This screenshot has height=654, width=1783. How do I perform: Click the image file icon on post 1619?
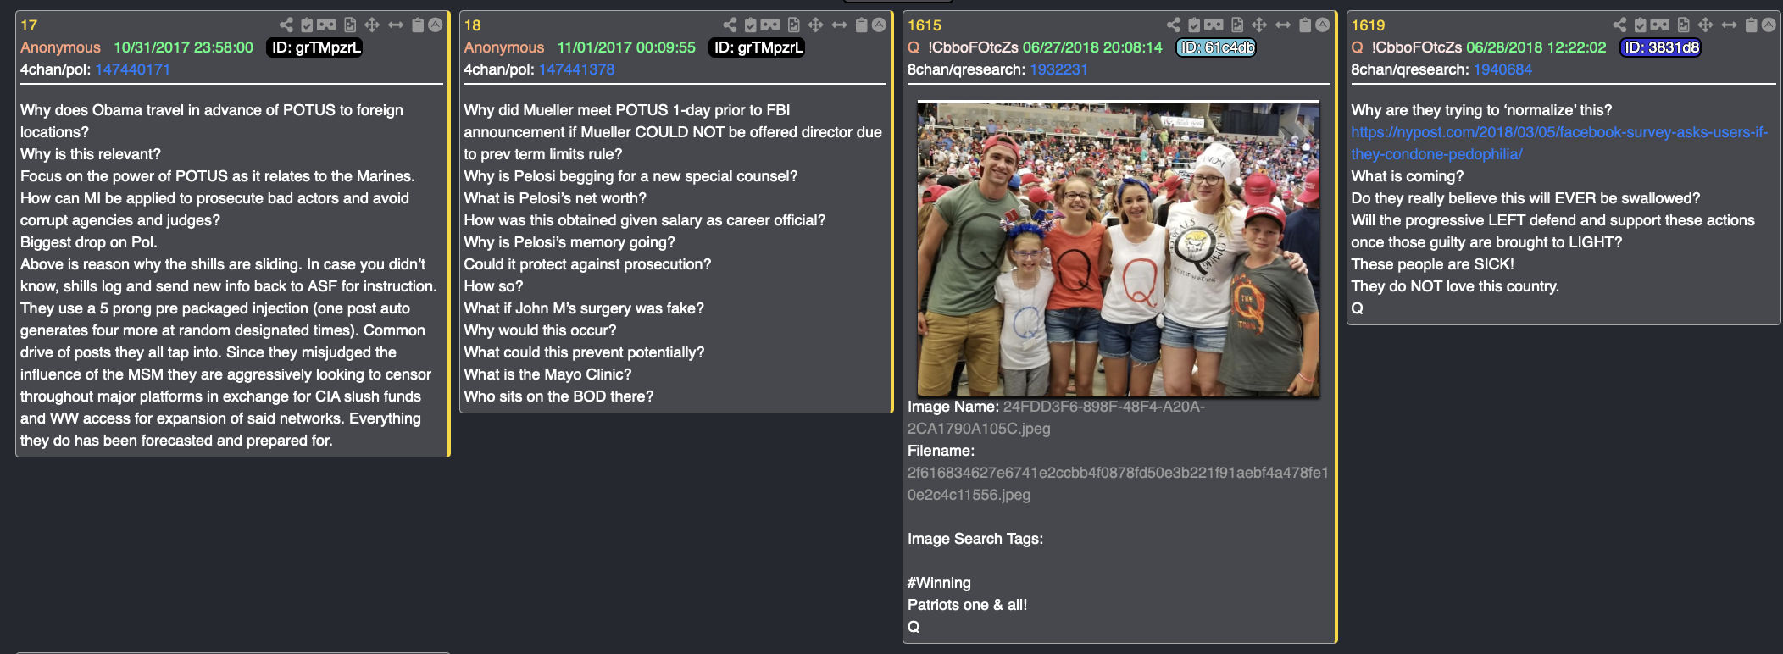click(x=1683, y=25)
